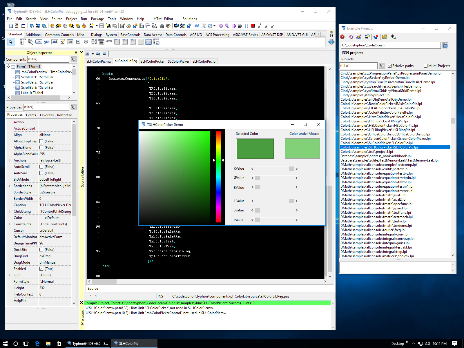
Task: Select the TLabel 'Abc' component icon
Action: pyautogui.click(x=46, y=42)
